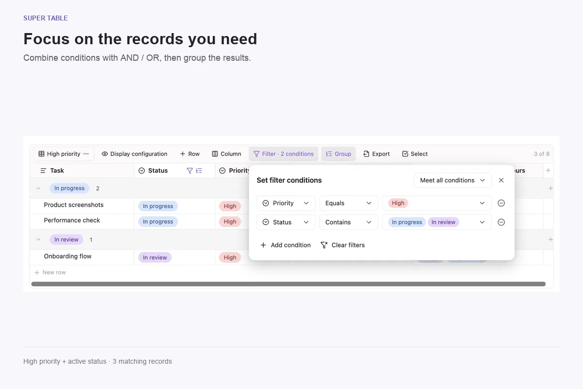Click Clear filters in filter popup
The image size is (583, 389).
pos(343,245)
